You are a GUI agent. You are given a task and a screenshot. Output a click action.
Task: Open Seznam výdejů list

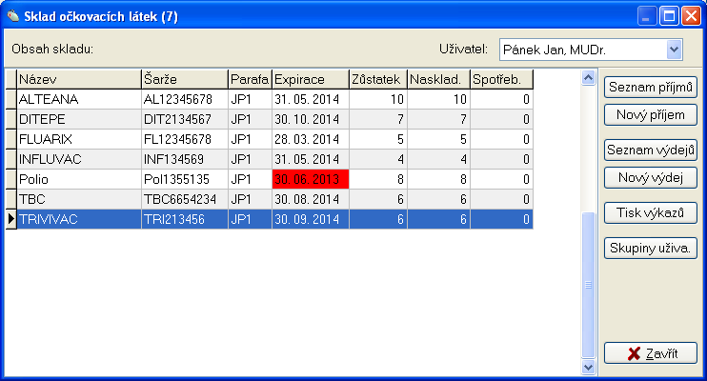click(651, 150)
